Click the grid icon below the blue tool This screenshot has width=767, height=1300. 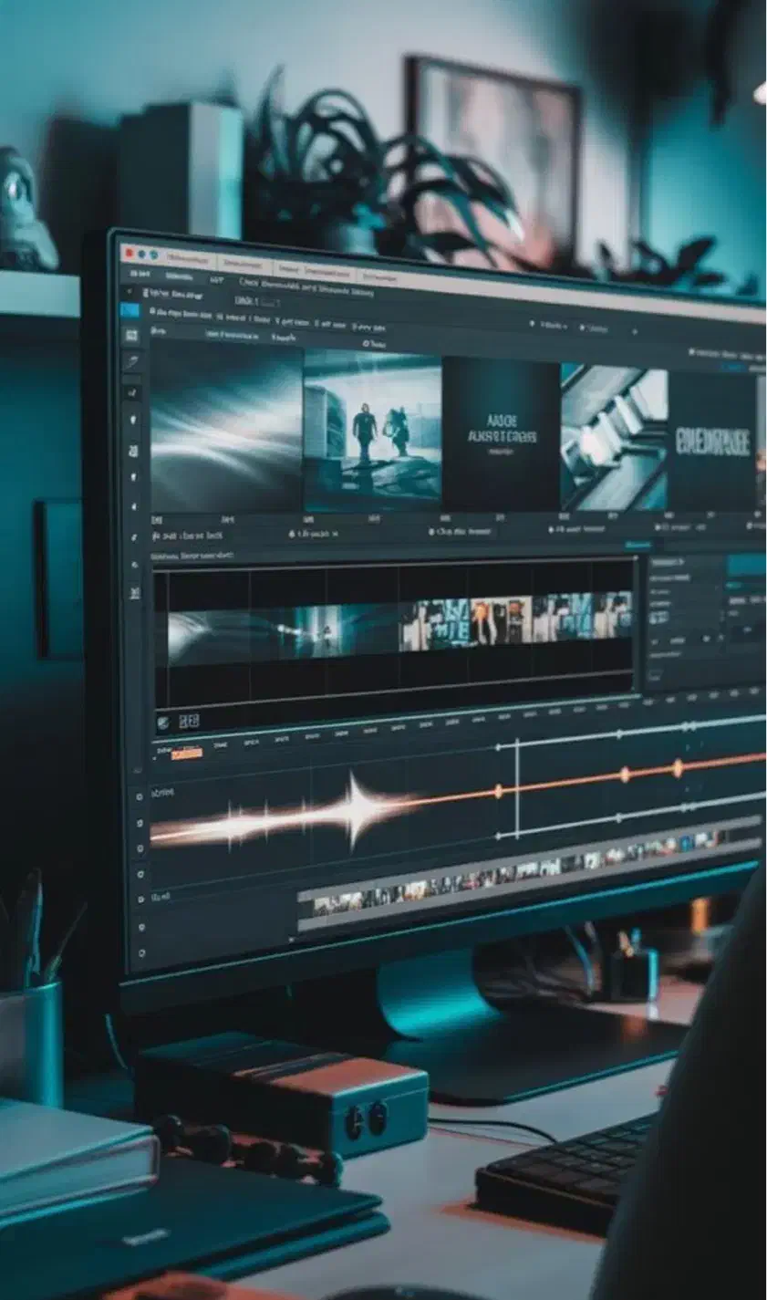(x=131, y=335)
